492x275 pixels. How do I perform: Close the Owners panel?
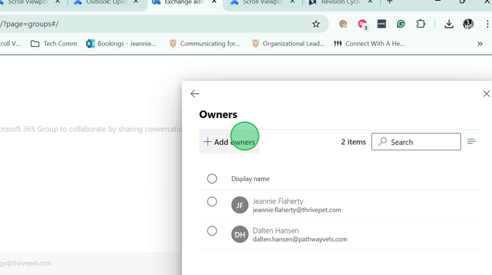[486, 94]
